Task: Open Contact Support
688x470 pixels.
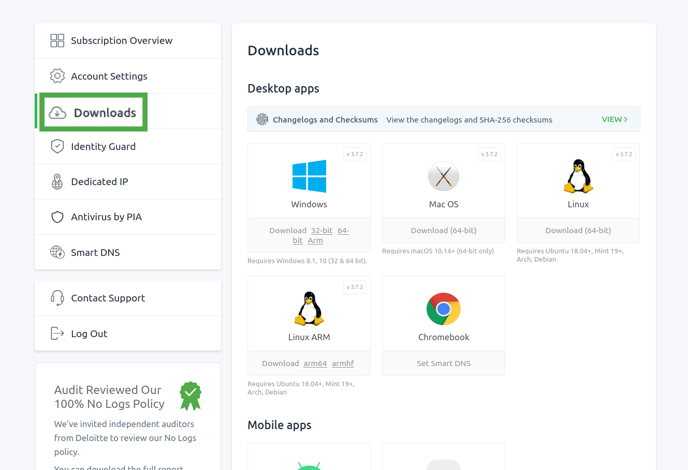Action: pyautogui.click(x=128, y=298)
